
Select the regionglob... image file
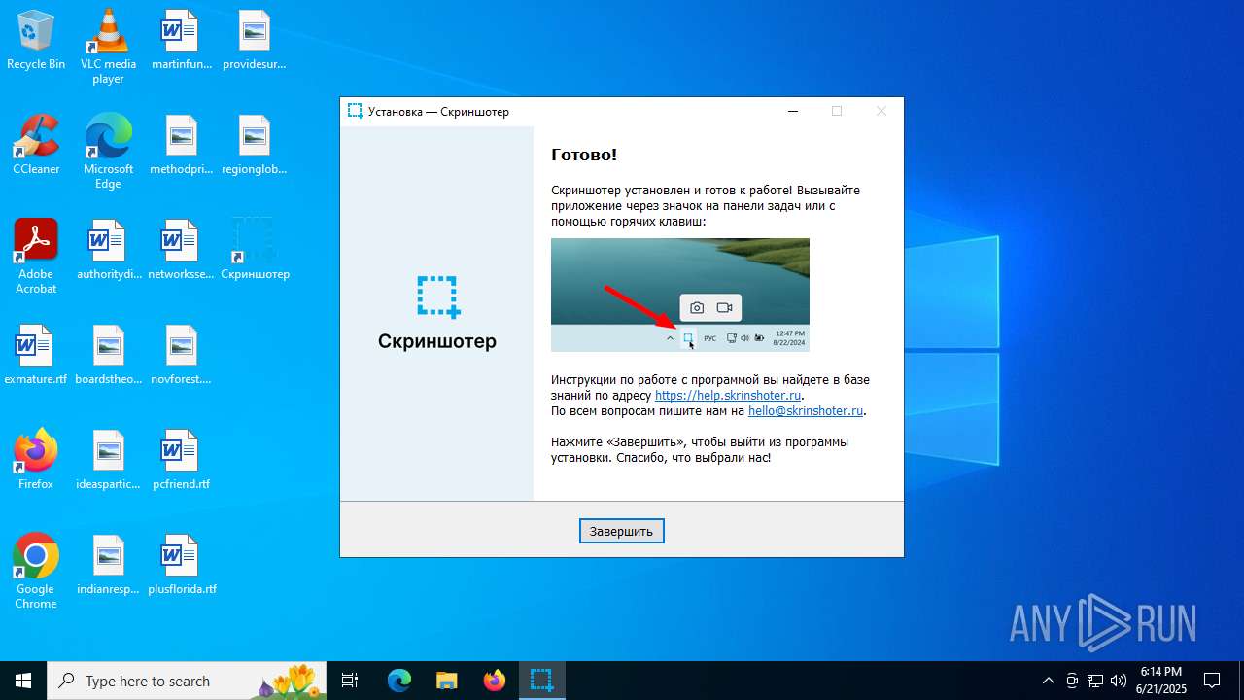(255, 145)
